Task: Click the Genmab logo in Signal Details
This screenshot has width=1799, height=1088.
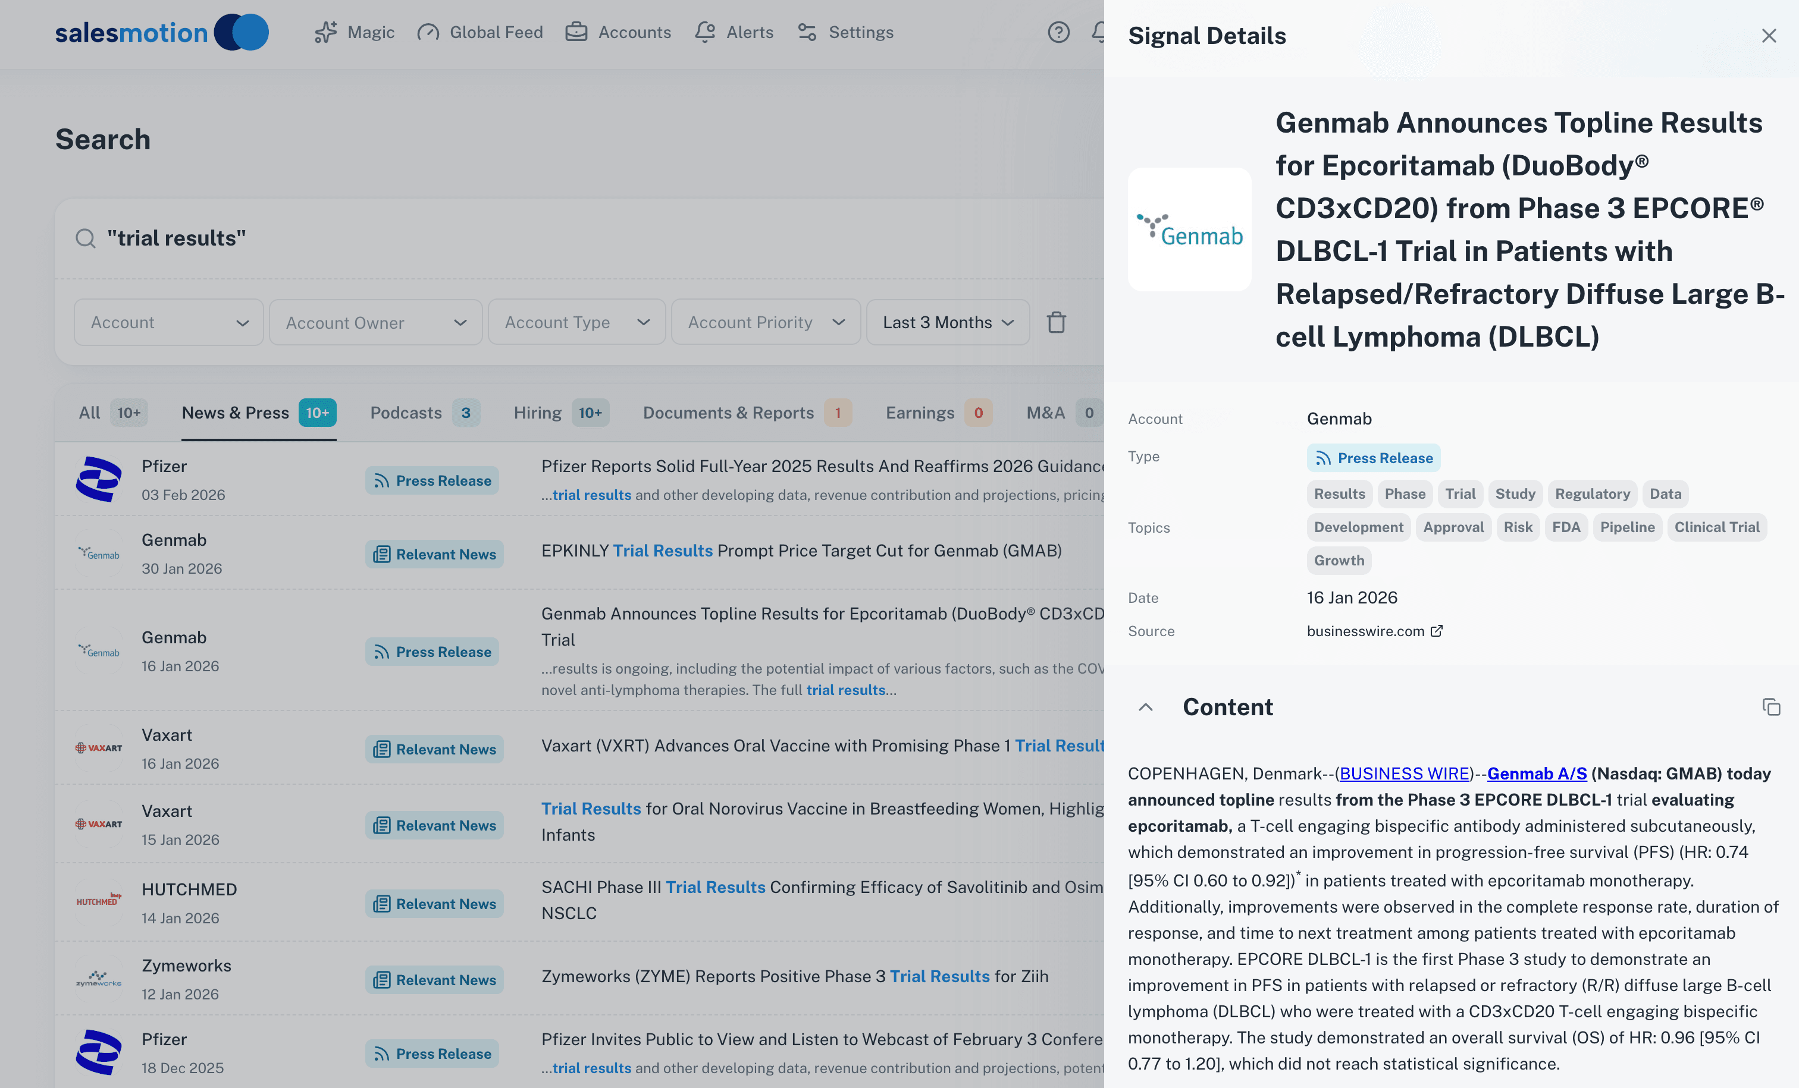Action: (1189, 229)
